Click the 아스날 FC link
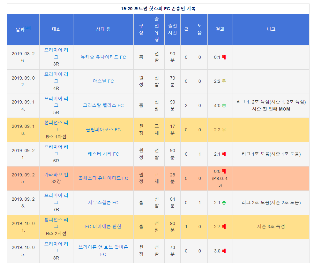The image size is (314, 263). (x=103, y=81)
